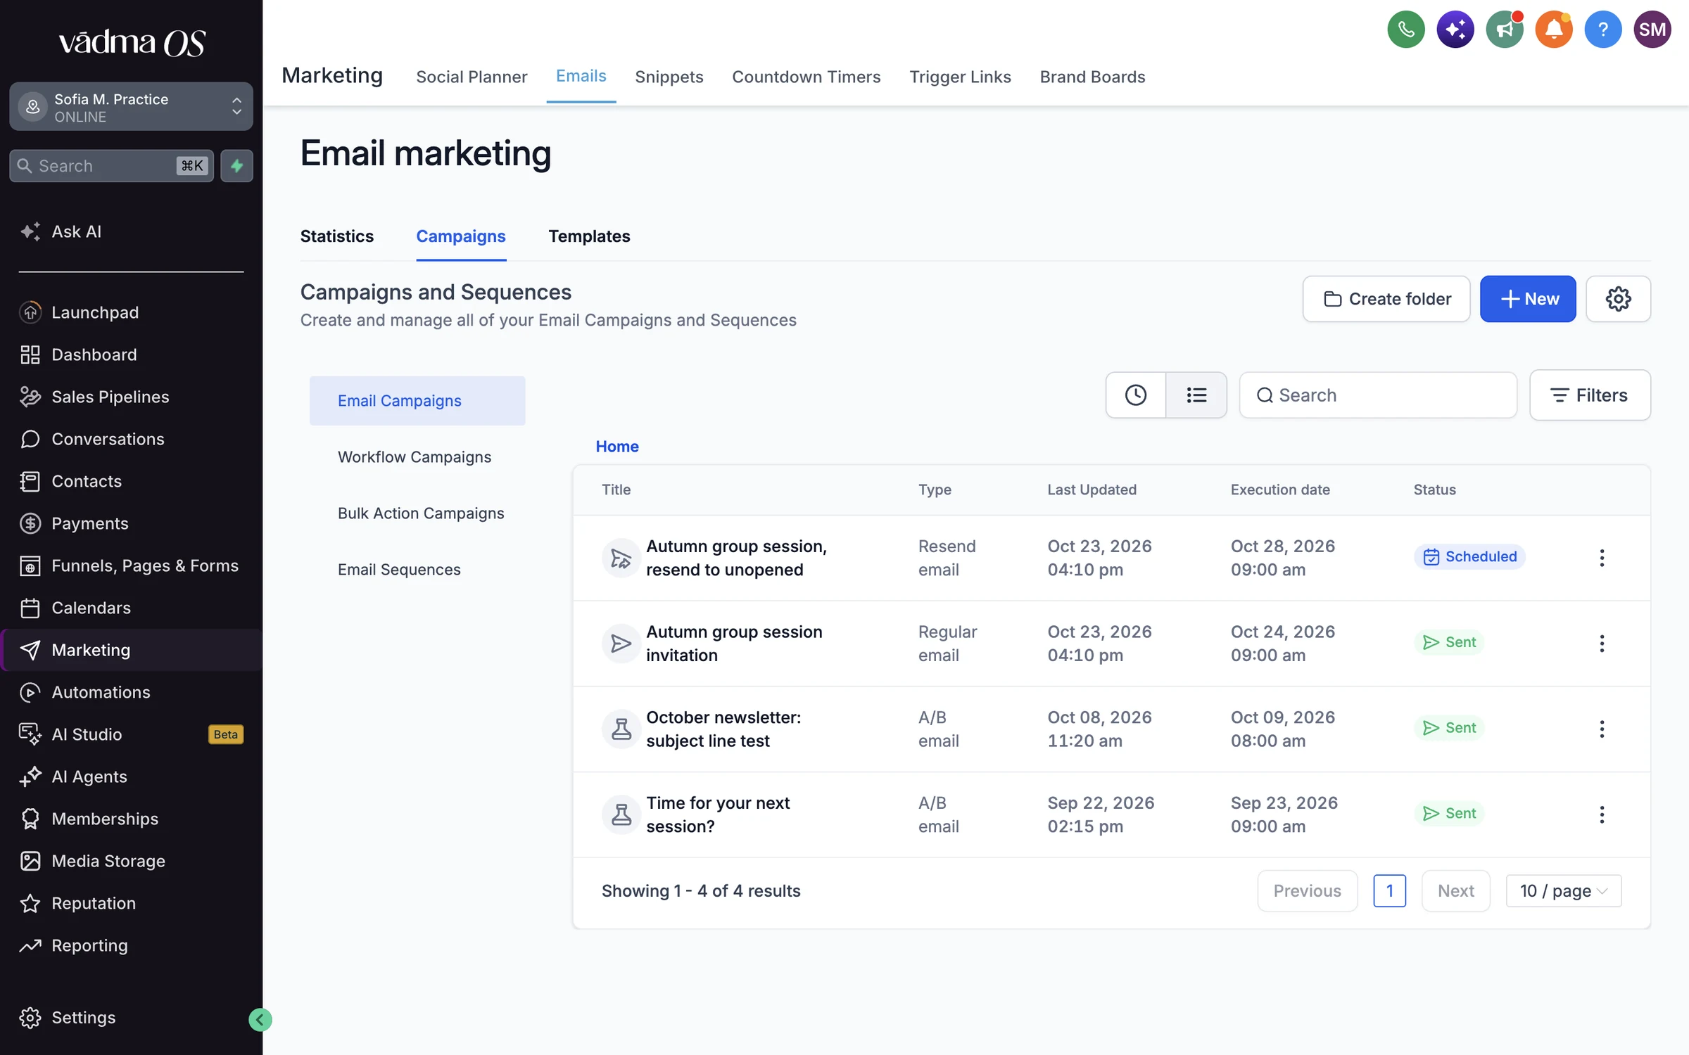Switch to the list view
This screenshot has width=1689, height=1055.
coord(1196,395)
